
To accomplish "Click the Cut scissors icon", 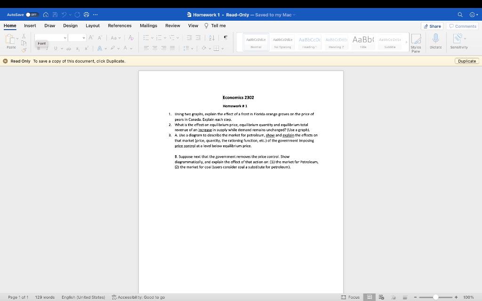I will tap(24, 37).
